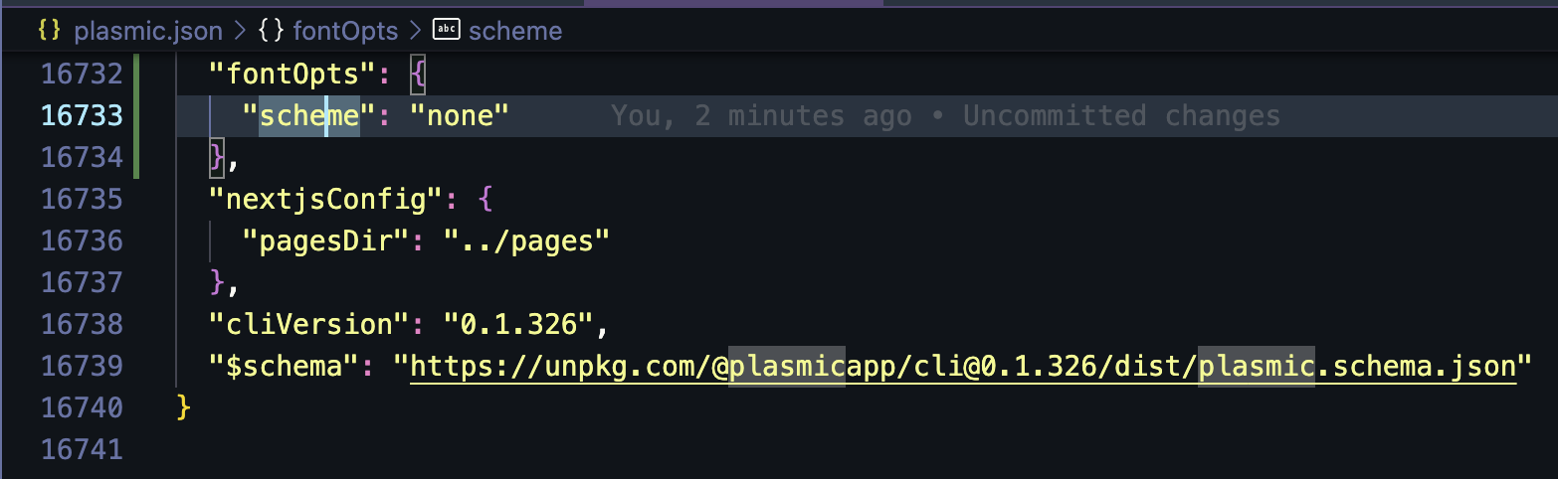Click line number 16739
The width and height of the screenshot is (1558, 479).
pyautogui.click(x=83, y=367)
